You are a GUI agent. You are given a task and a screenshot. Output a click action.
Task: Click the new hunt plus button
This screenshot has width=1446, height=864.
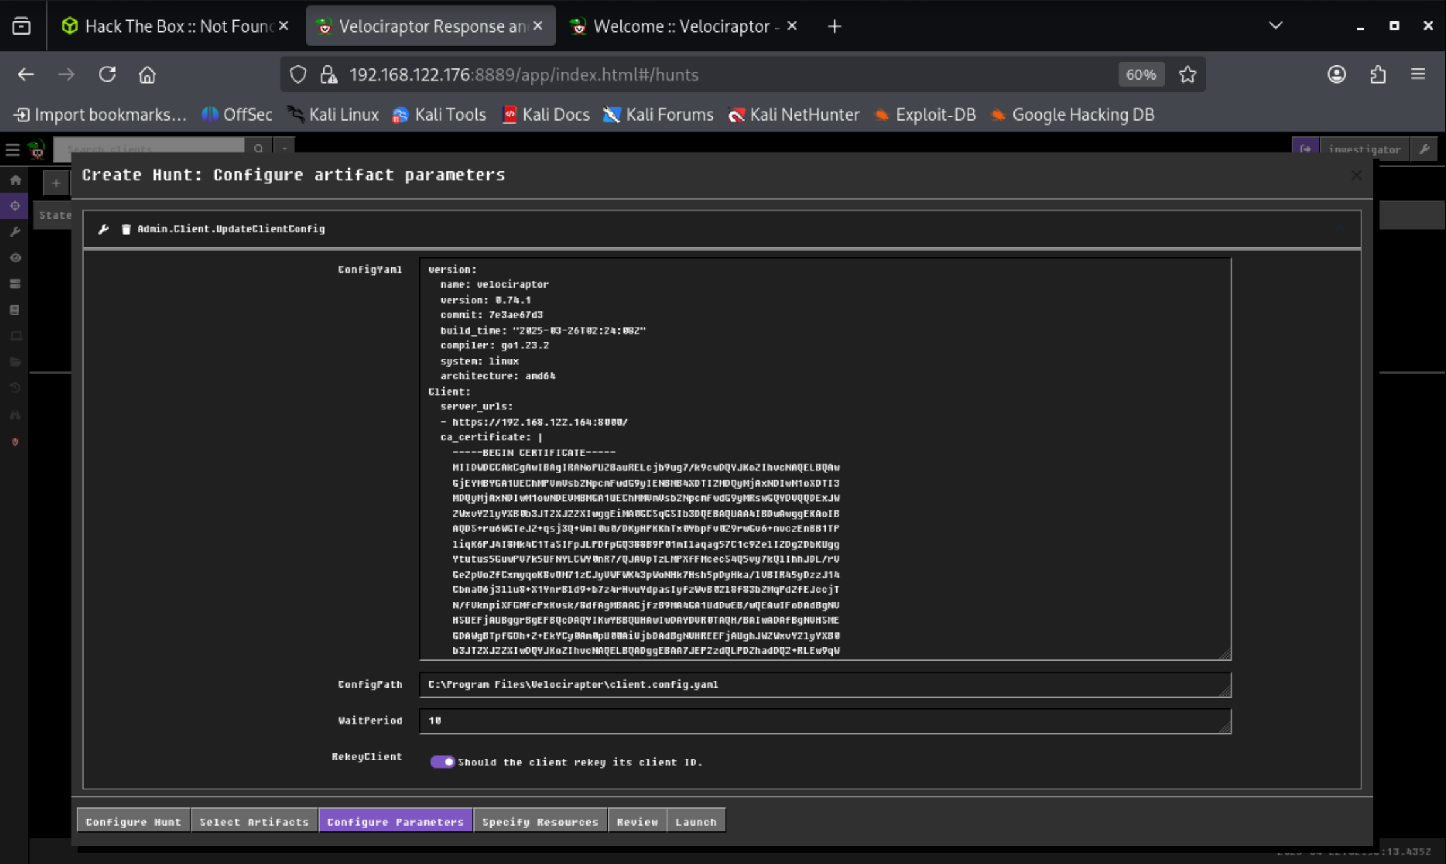(x=56, y=183)
